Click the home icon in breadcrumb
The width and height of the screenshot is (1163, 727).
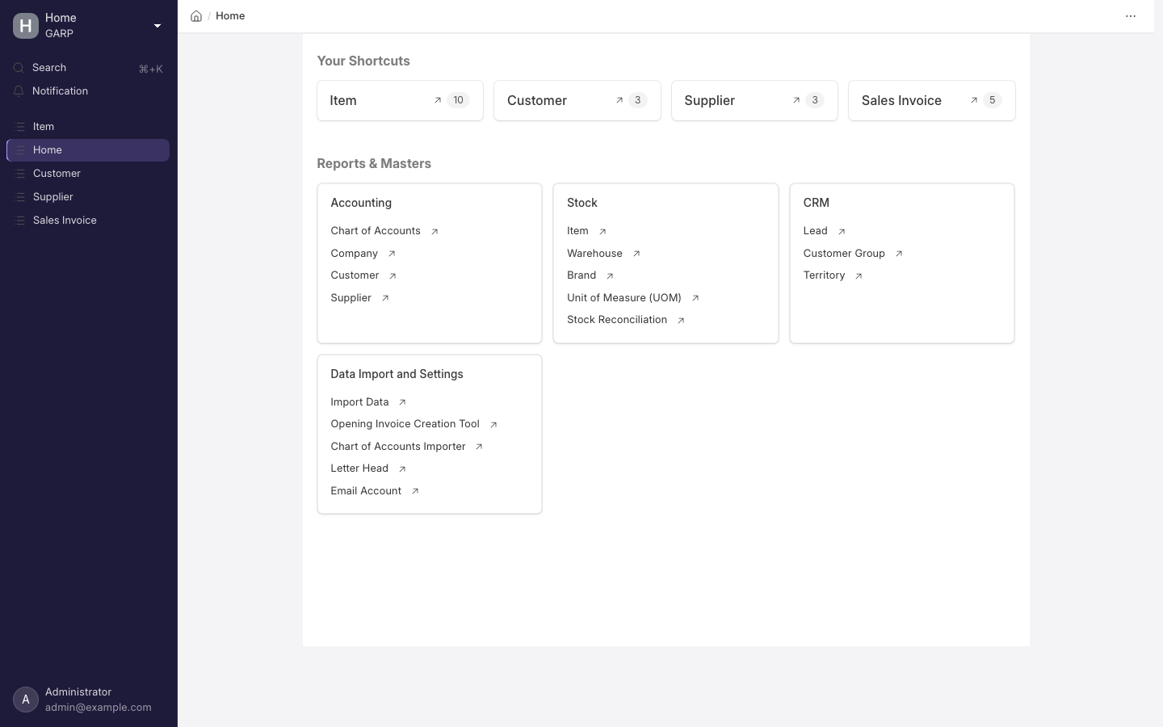click(196, 16)
